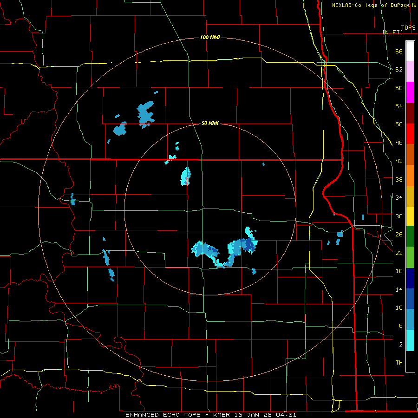Click the '10' legend value
Viewport: 418px width, 418px height.
click(x=399, y=307)
